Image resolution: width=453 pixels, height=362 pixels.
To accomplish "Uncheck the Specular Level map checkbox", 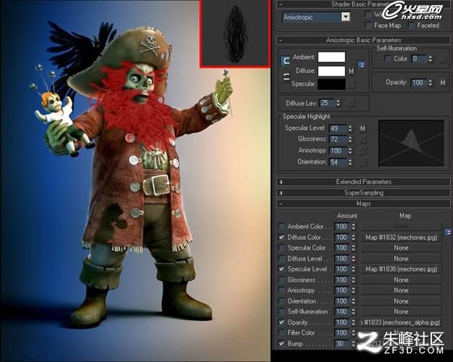I will pos(281,269).
